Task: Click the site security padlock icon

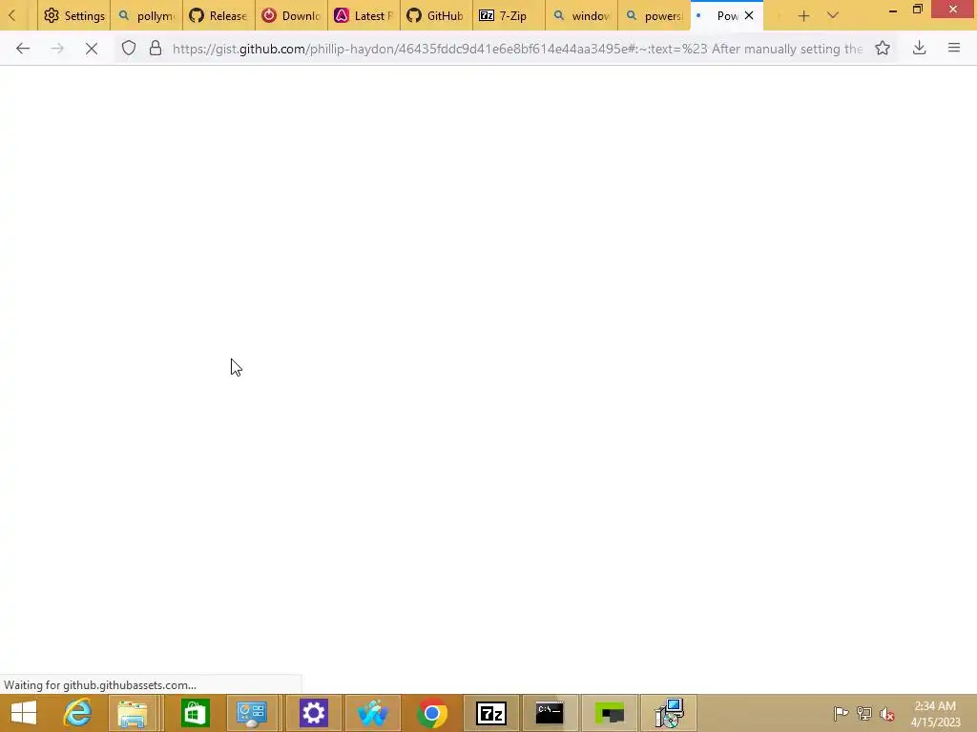Action: click(156, 49)
